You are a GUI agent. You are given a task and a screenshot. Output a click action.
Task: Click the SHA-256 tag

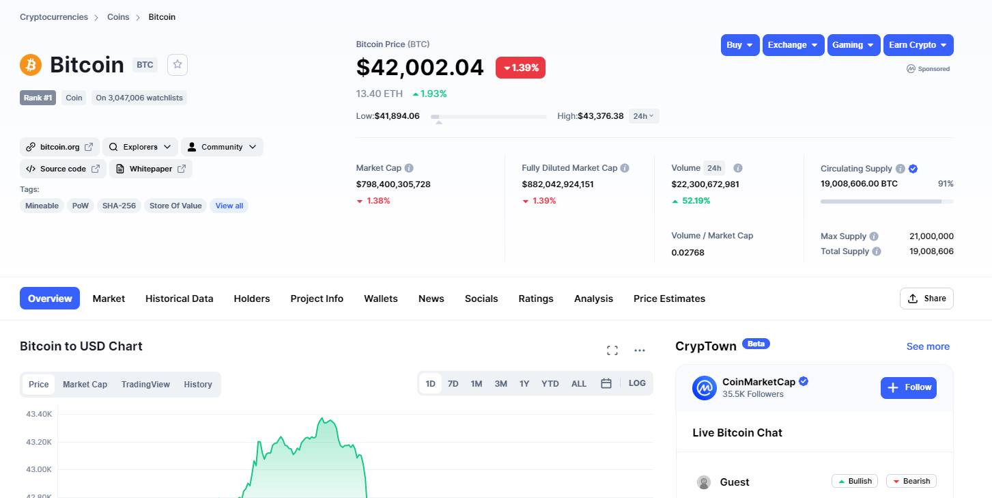coord(119,206)
